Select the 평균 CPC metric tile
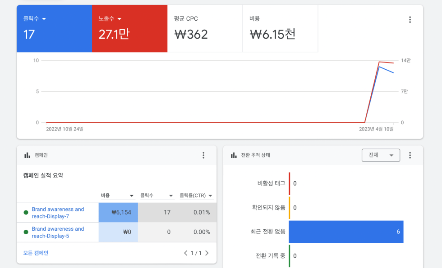442x268 pixels. click(205, 28)
